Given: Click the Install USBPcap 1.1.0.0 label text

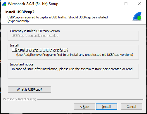Looking at the screenshot, I should coord(42,50).
